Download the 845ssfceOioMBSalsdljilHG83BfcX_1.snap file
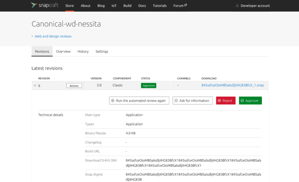299x182 pixels. pyautogui.click(x=233, y=85)
